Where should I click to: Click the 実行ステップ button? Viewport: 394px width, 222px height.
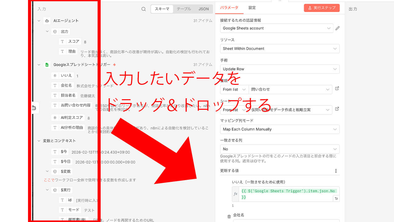tap(321, 8)
